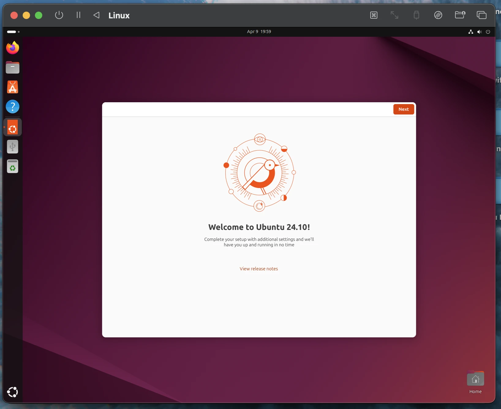Viewport: 501px width, 409px height.
Task: Open the power menu in top bar
Action: [488, 32]
